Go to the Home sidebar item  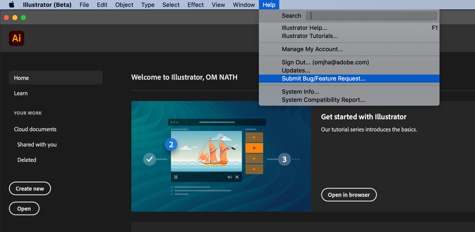click(x=56, y=78)
